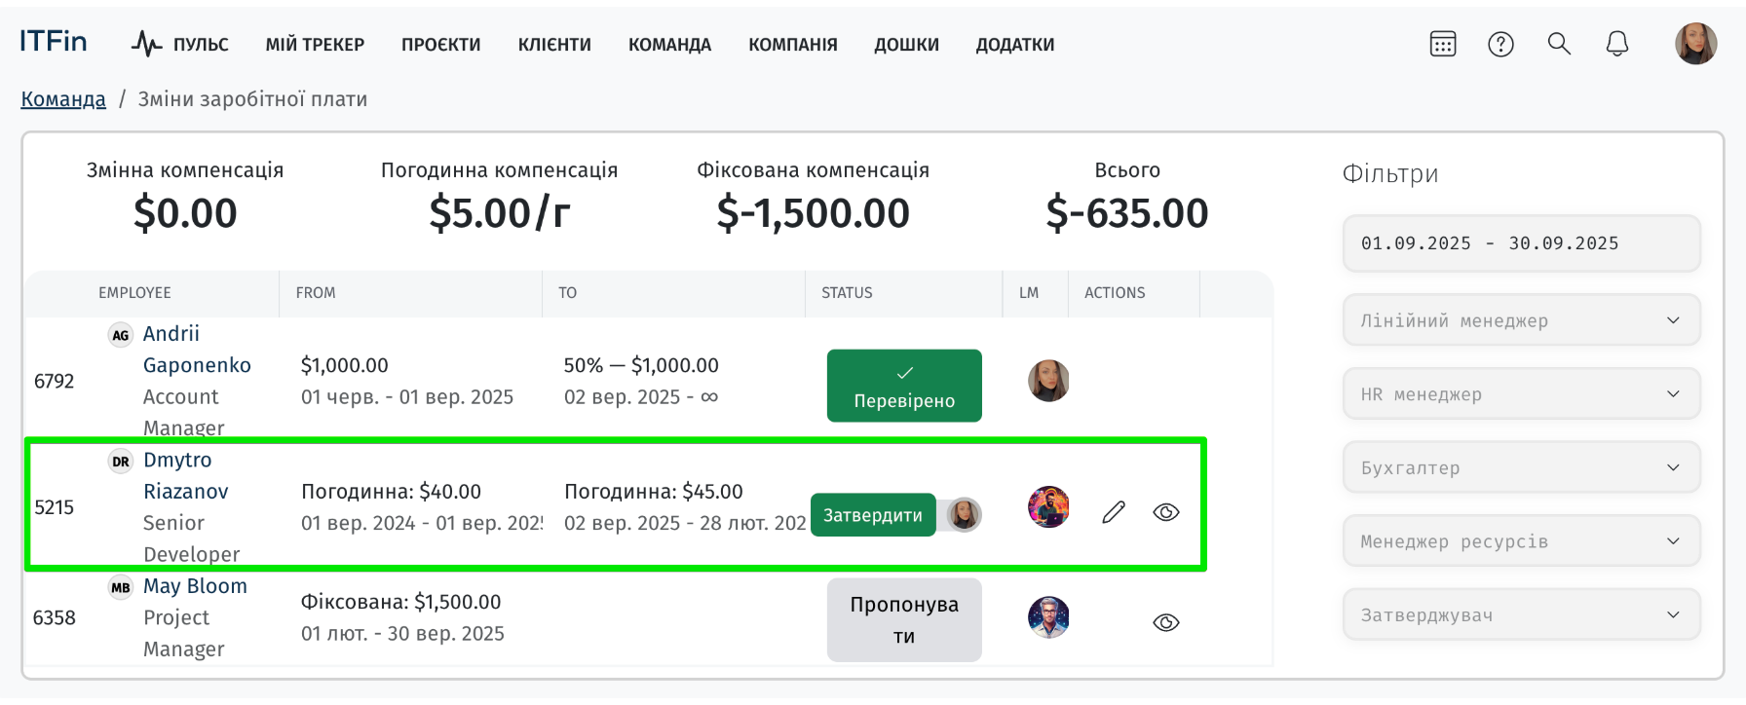Go to the КОМАНДА menu item
The height and width of the screenshot is (705, 1746).
669,45
